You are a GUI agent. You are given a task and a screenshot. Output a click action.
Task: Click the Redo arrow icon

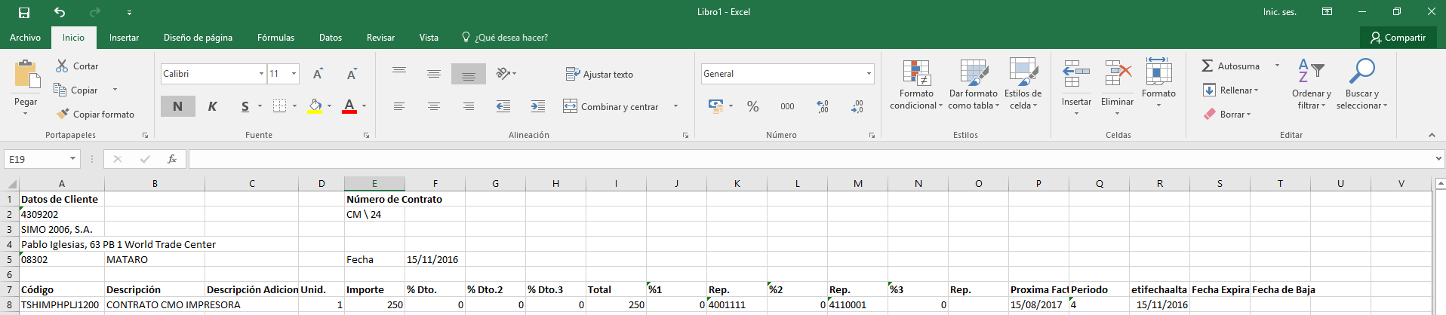point(95,12)
